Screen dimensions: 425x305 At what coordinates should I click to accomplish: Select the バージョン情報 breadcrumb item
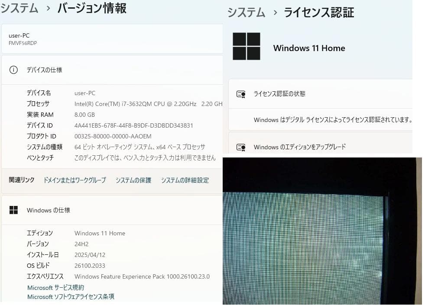(91, 8)
